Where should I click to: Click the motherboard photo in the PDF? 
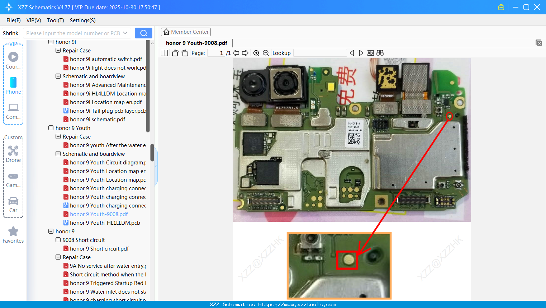(x=352, y=140)
